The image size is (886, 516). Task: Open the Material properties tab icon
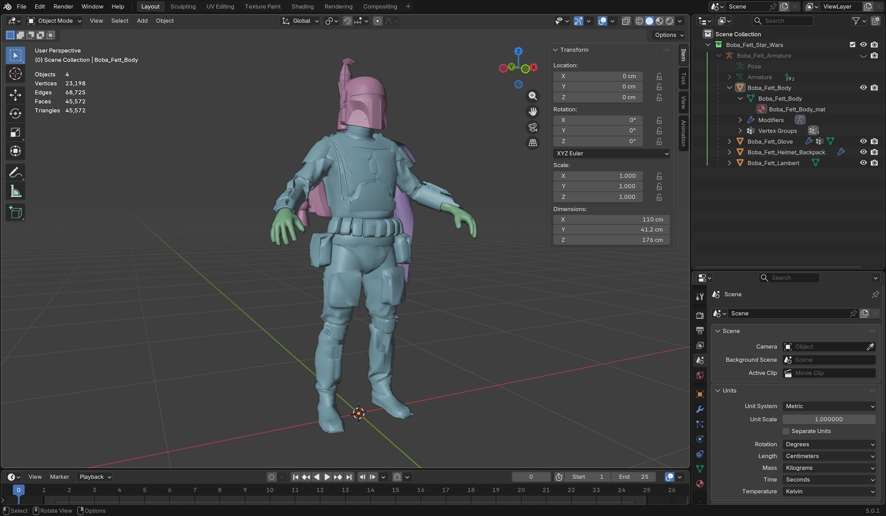point(700,484)
